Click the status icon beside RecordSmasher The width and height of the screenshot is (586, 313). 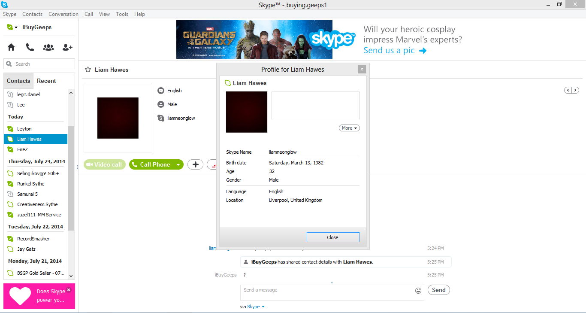pyautogui.click(x=10, y=239)
